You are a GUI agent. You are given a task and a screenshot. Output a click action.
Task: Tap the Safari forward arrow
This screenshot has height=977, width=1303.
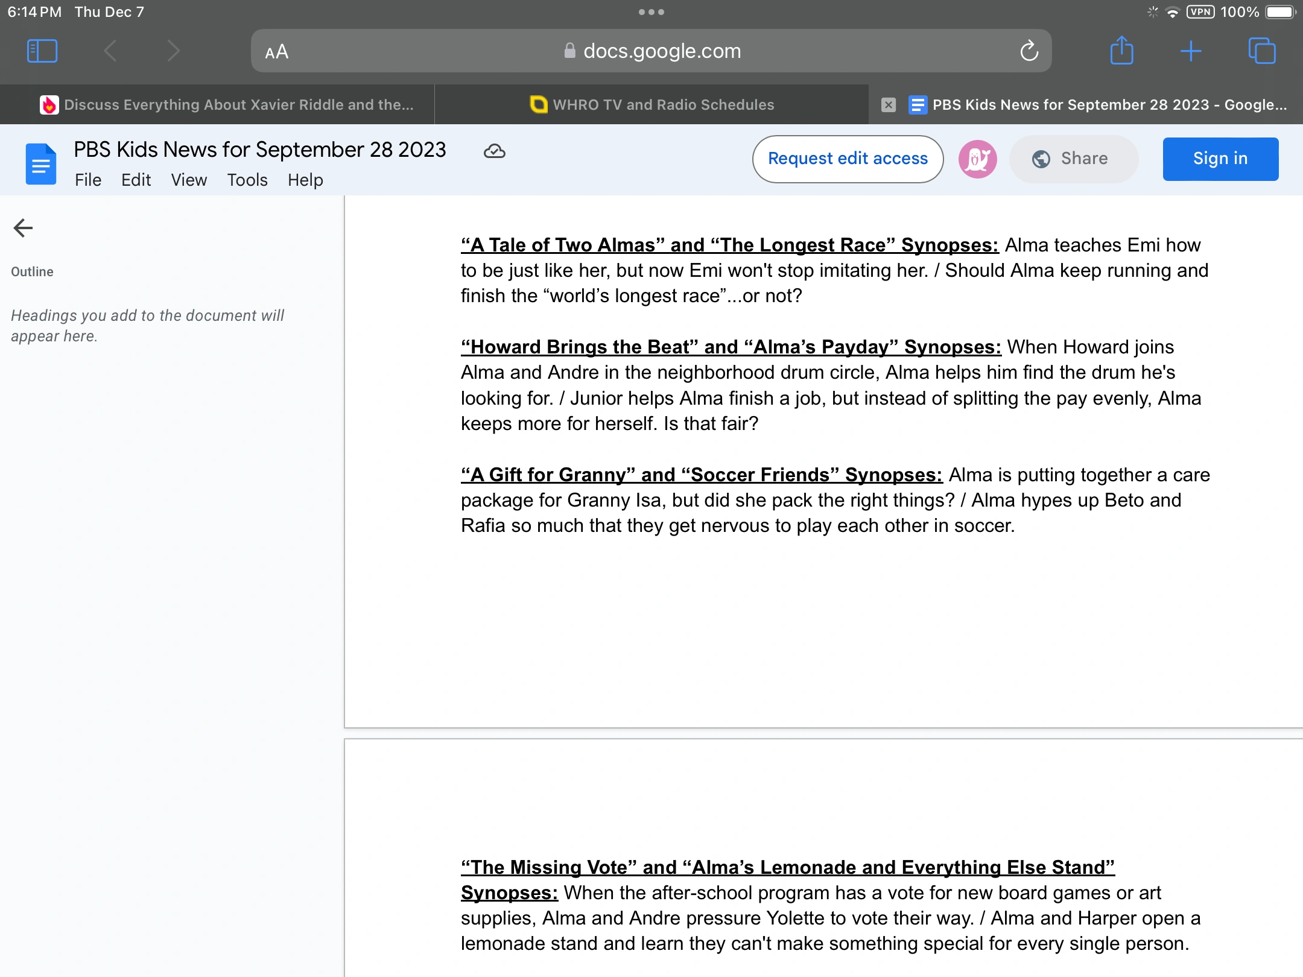173,51
